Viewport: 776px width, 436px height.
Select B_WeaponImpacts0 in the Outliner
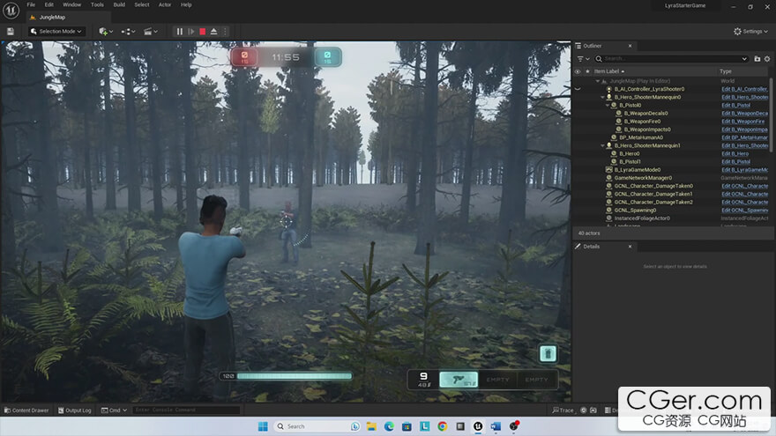(x=647, y=129)
